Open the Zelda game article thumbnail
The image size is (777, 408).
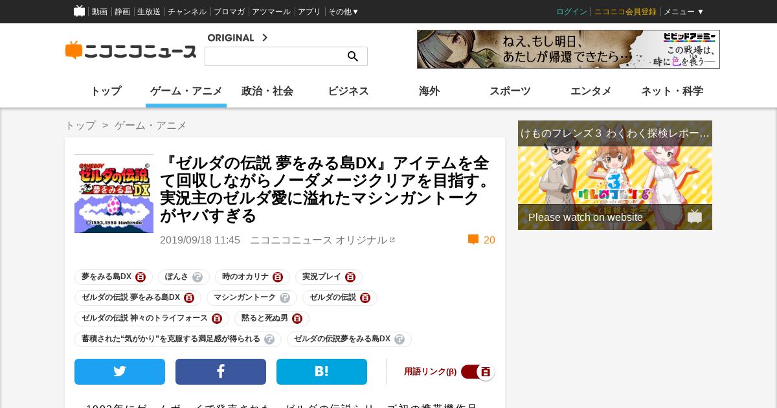tap(114, 194)
